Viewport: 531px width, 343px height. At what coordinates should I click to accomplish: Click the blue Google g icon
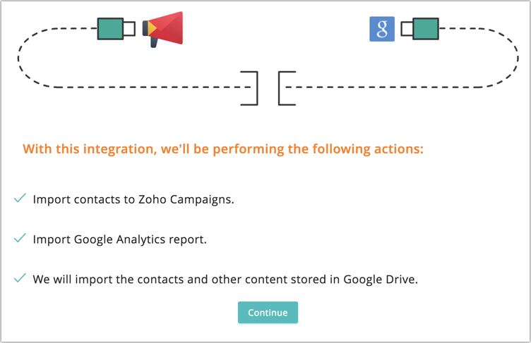pos(381,29)
